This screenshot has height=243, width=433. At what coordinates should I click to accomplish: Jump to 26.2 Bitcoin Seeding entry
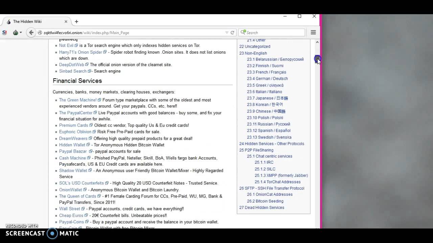coord(265,201)
